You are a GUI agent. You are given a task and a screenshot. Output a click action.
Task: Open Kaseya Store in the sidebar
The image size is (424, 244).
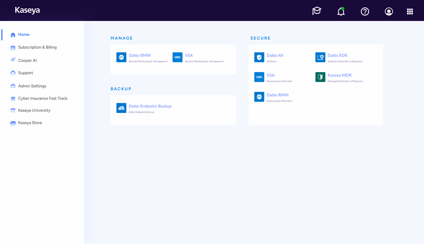tap(30, 123)
